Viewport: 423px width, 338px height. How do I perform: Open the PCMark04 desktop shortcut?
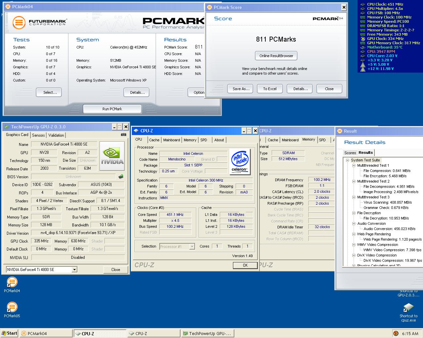(x=12, y=285)
